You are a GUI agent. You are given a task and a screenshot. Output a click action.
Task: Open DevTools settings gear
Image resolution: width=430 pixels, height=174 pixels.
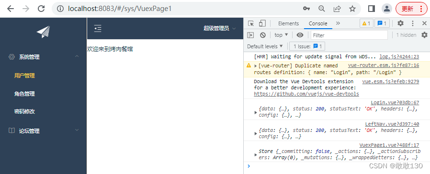point(401,23)
